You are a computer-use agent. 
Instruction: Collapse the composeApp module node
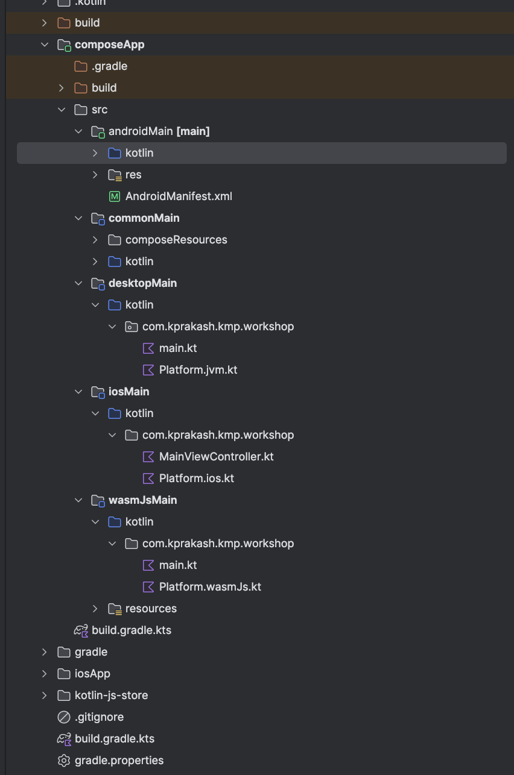(45, 45)
